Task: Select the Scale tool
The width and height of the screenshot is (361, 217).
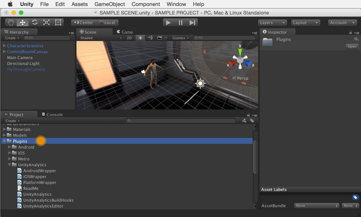Action: pyautogui.click(x=47, y=22)
